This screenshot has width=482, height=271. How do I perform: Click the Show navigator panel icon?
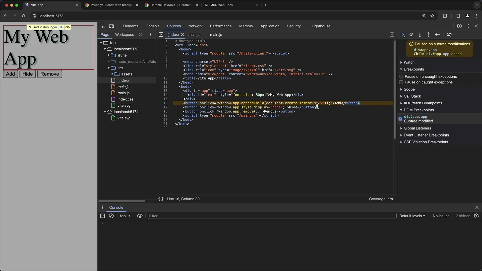click(x=161, y=34)
